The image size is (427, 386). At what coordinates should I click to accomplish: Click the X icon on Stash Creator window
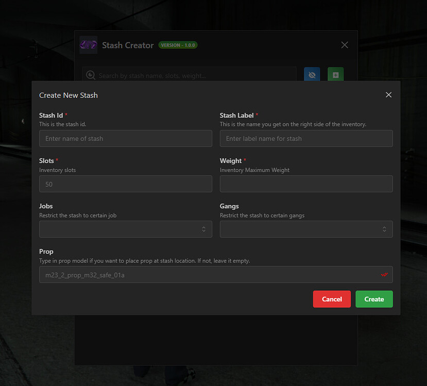[344, 45]
